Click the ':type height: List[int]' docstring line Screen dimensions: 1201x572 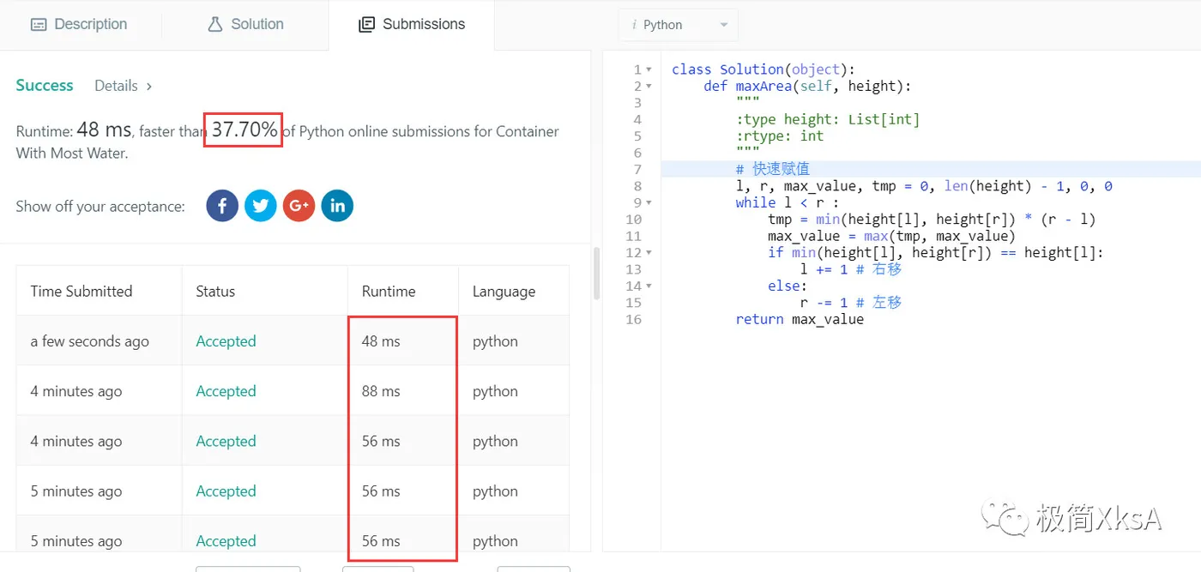tap(827, 119)
